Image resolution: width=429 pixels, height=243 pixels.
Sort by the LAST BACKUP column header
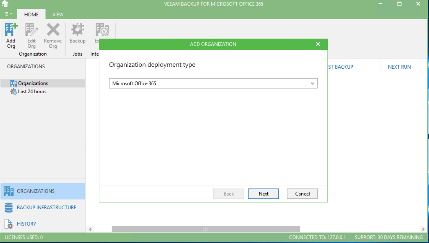pyautogui.click(x=340, y=67)
